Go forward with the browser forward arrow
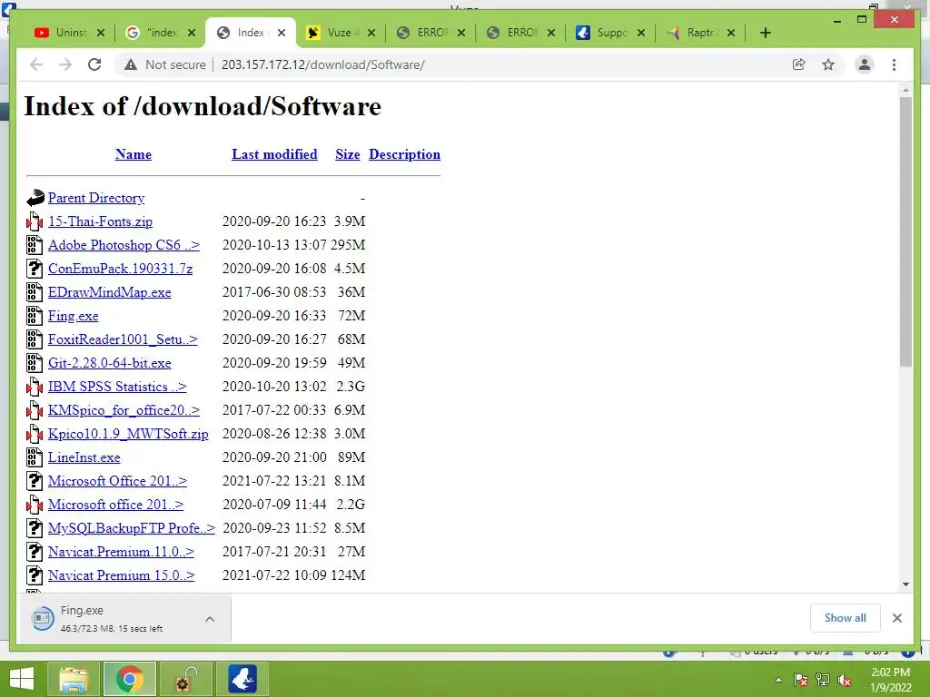The width and height of the screenshot is (930, 697). [x=65, y=64]
